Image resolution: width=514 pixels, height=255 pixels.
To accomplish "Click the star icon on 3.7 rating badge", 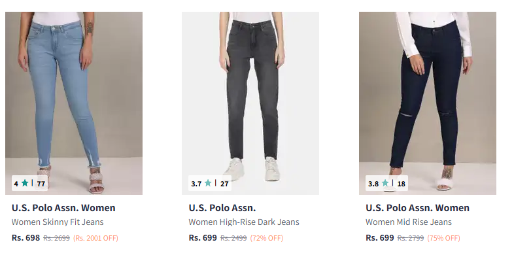I will (208, 183).
